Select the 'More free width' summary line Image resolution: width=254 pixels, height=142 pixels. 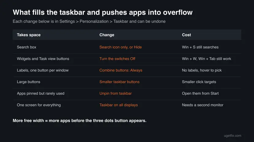tap(79, 121)
